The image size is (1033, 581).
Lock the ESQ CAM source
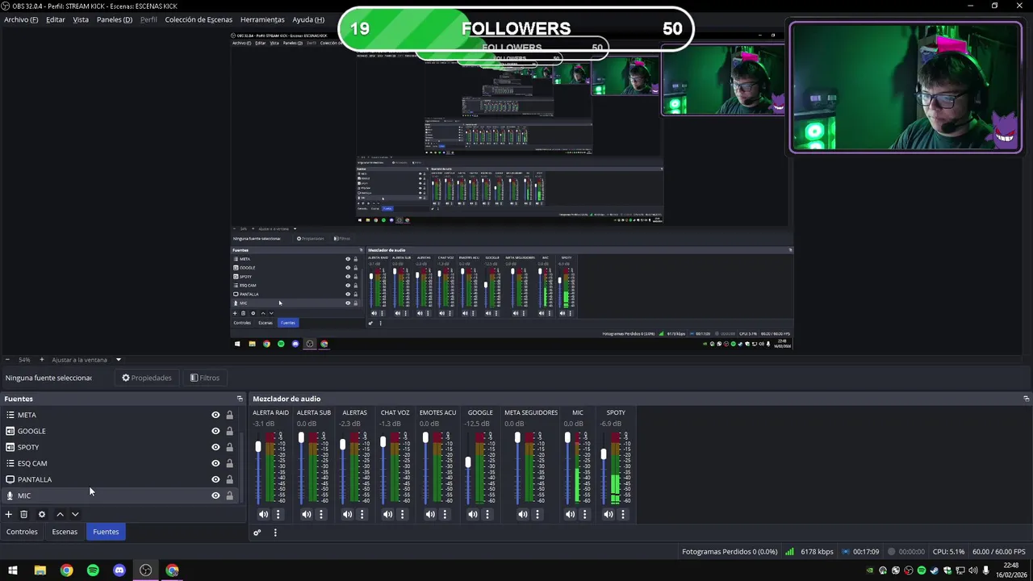[229, 463]
